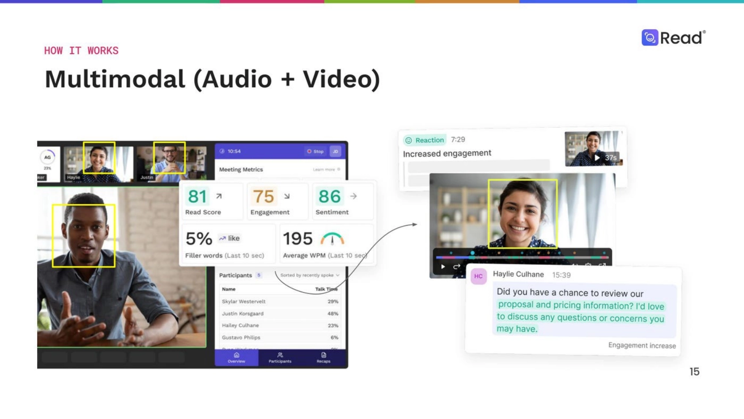Open the Participants tab
The height and width of the screenshot is (419, 744).
[x=280, y=358]
